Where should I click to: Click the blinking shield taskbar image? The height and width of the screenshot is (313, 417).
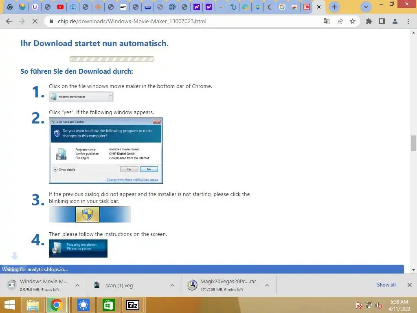[x=90, y=214]
